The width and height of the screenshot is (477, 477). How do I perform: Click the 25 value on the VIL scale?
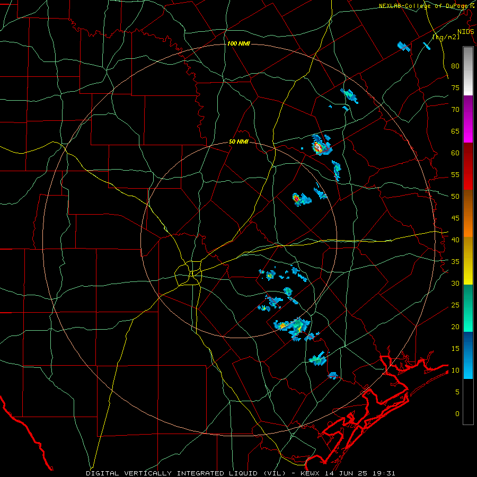point(455,305)
